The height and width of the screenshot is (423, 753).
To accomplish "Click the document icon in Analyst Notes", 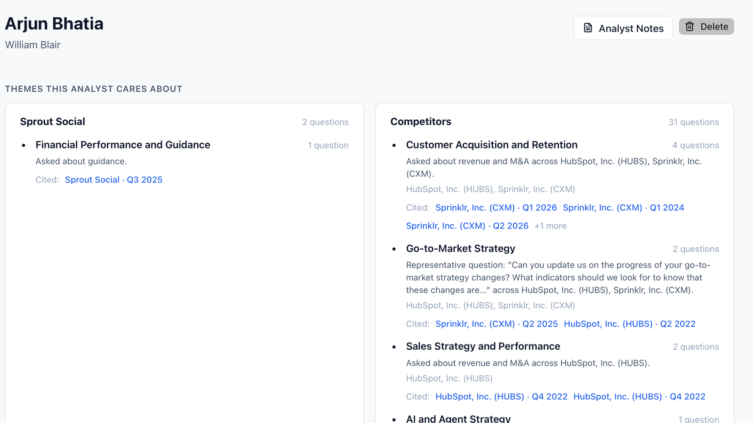I will coord(588,28).
